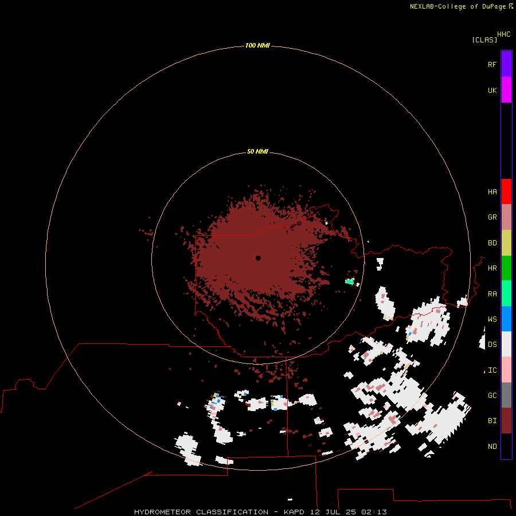Click the GR legend label

(x=492, y=217)
